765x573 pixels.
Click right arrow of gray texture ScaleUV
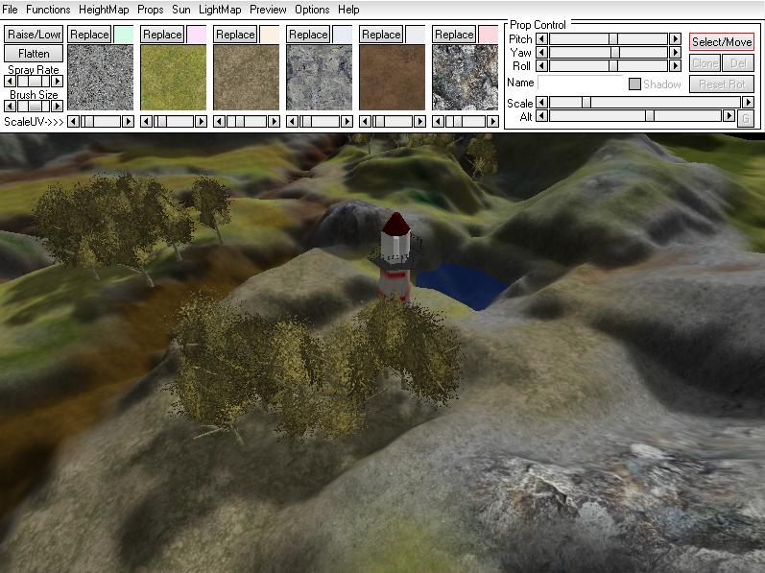[x=128, y=122]
